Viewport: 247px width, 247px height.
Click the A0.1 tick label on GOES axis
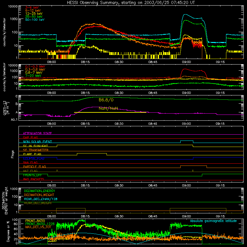[x=14, y=120]
